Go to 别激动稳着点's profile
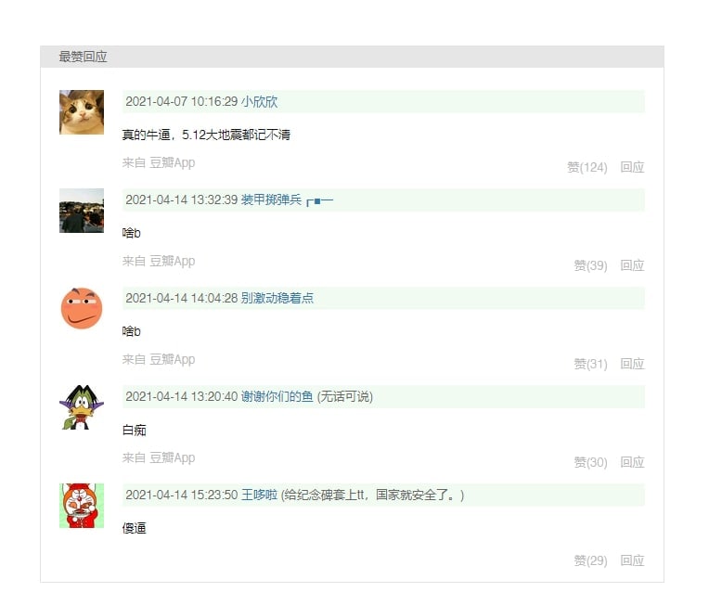 point(277,298)
